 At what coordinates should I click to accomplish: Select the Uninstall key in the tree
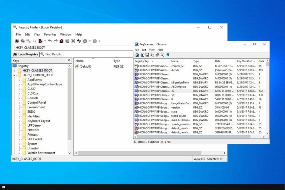pyautogui.click(x=33, y=148)
